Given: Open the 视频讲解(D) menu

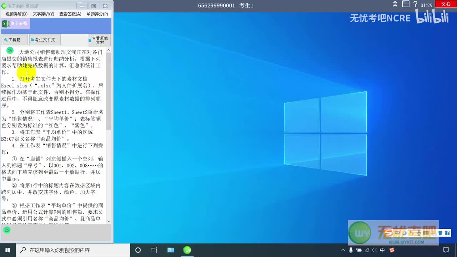Looking at the screenshot, I should click(16, 14).
